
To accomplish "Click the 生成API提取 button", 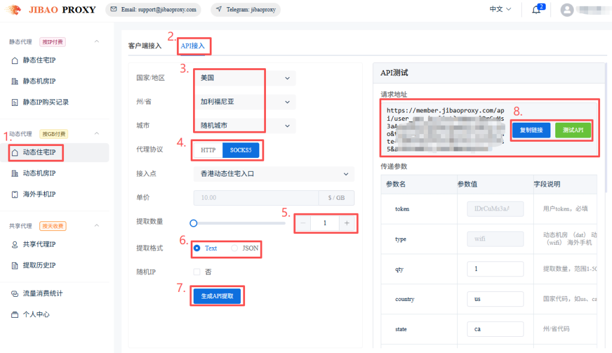I will [217, 296].
